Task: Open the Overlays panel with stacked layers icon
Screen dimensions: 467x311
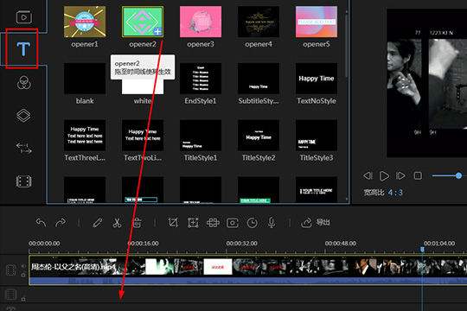Action: coord(23,116)
